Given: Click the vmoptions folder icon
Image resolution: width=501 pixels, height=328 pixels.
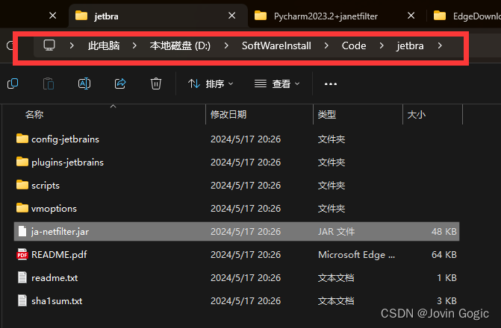Looking at the screenshot, I should coord(22,208).
